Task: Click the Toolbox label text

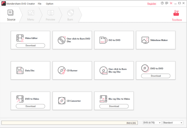Action: point(177,20)
